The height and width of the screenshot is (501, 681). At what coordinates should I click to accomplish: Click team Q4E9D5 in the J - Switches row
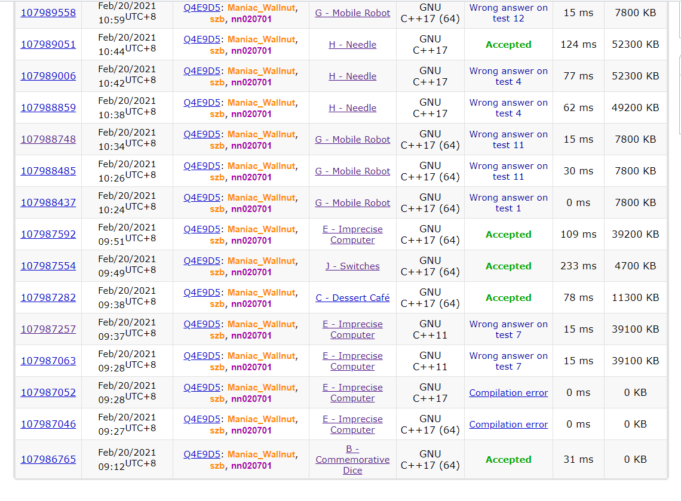click(x=202, y=261)
